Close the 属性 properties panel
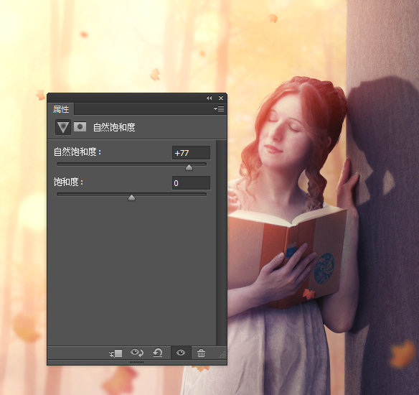Screen dimensions: 419x395 221,98
